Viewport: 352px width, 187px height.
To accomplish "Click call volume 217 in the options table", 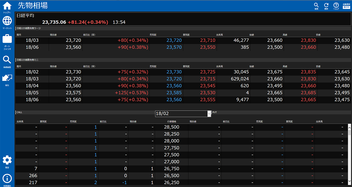I will click(33, 182).
